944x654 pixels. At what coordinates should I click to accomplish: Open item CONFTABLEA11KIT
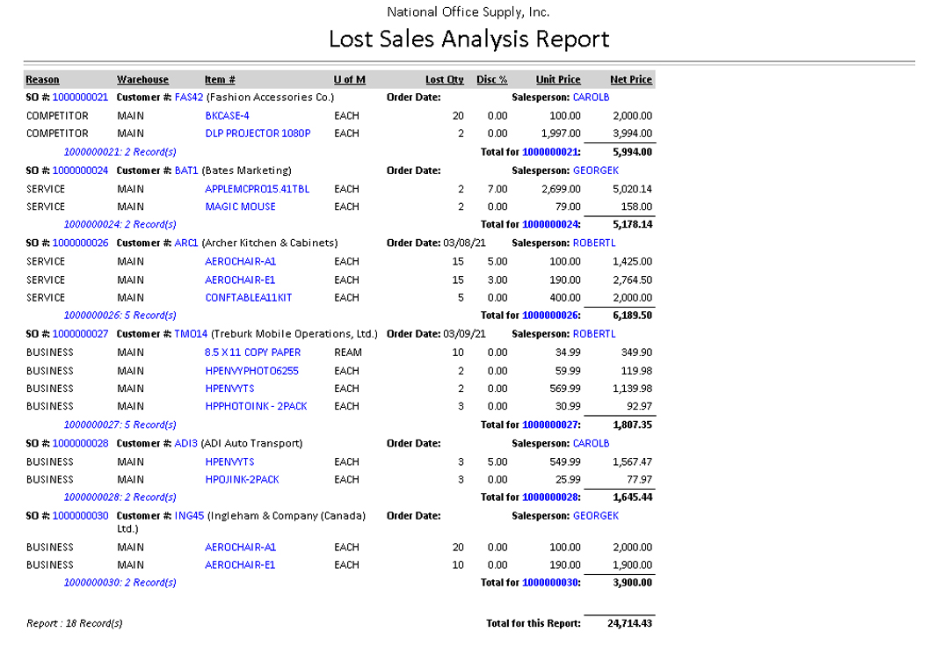pos(248,298)
